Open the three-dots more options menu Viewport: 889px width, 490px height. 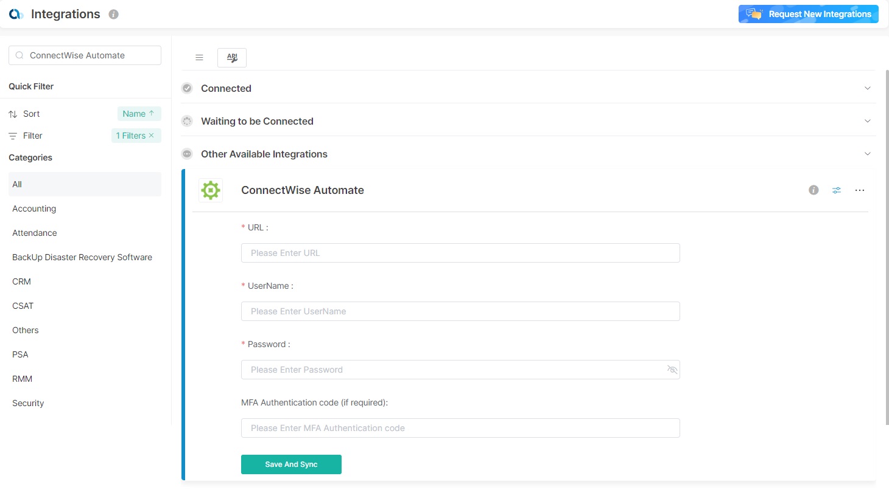[860, 190]
